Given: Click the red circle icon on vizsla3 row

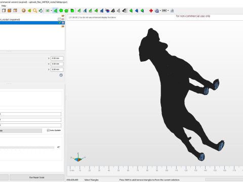Looking at the screenshot, I should [63, 19].
